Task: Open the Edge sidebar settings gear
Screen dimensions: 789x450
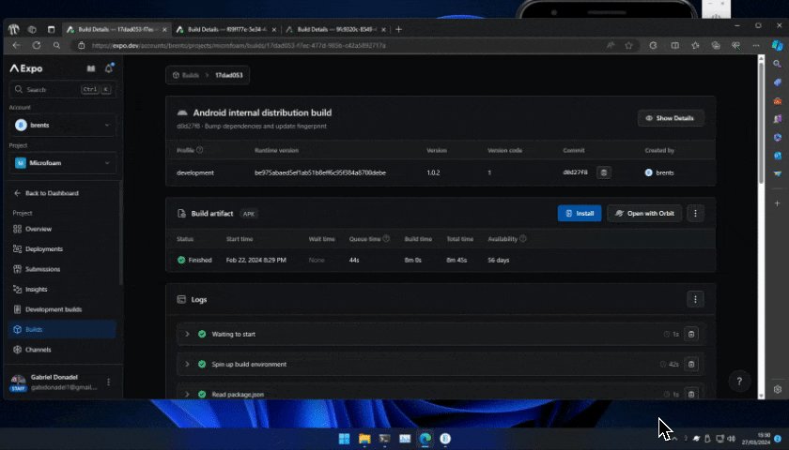Action: coord(778,389)
